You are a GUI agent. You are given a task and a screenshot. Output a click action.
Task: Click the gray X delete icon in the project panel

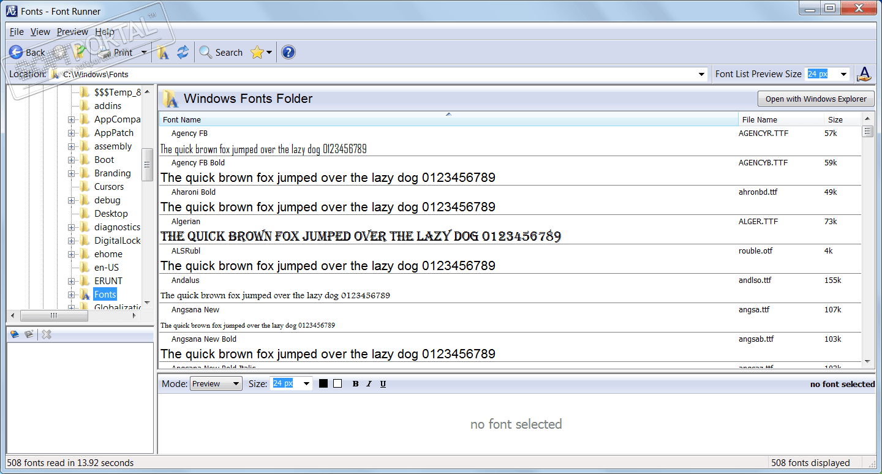(x=47, y=334)
